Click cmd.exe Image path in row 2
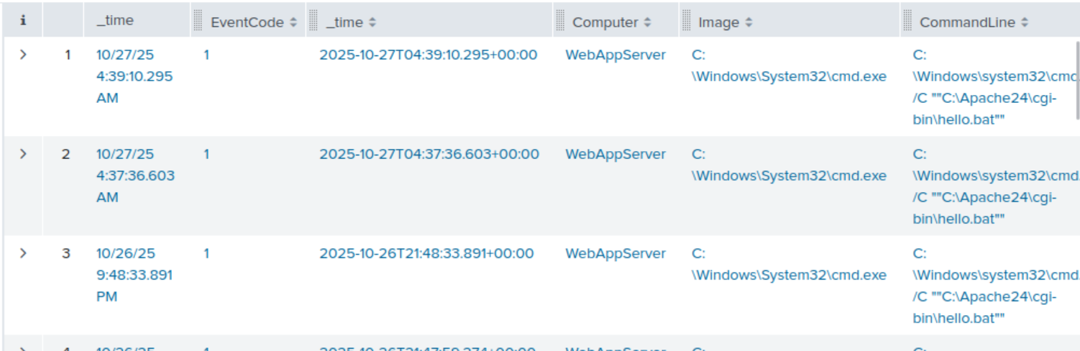This screenshot has width=1080, height=351. (789, 165)
